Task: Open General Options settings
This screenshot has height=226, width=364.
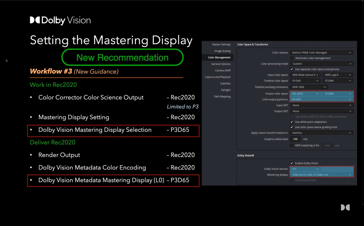Action: [221, 64]
